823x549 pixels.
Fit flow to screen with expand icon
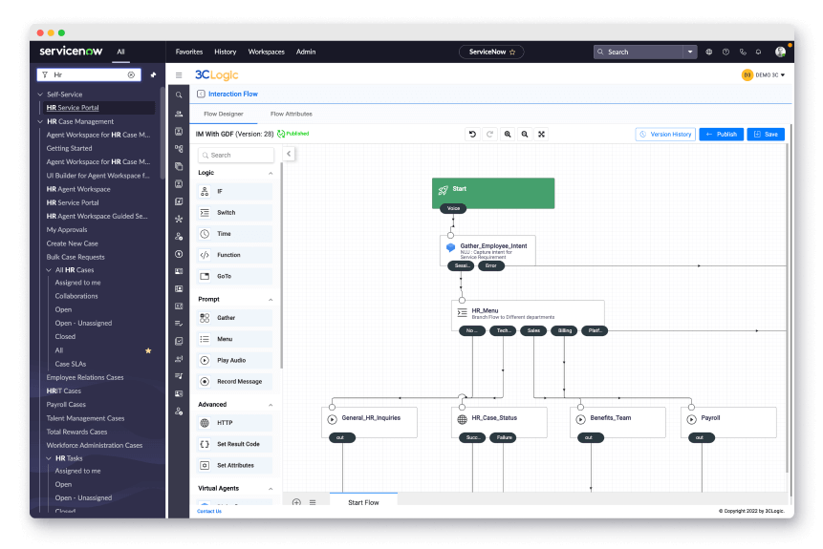[542, 135]
